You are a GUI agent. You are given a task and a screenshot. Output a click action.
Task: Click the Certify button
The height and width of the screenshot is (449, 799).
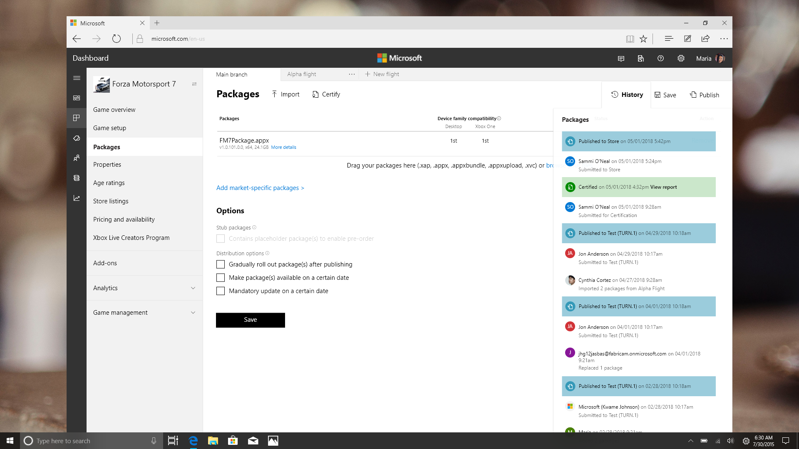tap(326, 94)
